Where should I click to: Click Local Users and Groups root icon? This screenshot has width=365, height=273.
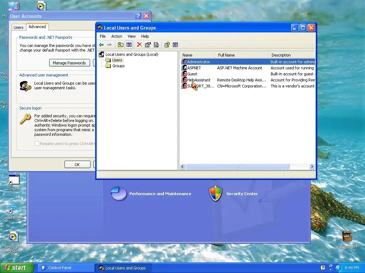pyautogui.click(x=101, y=54)
